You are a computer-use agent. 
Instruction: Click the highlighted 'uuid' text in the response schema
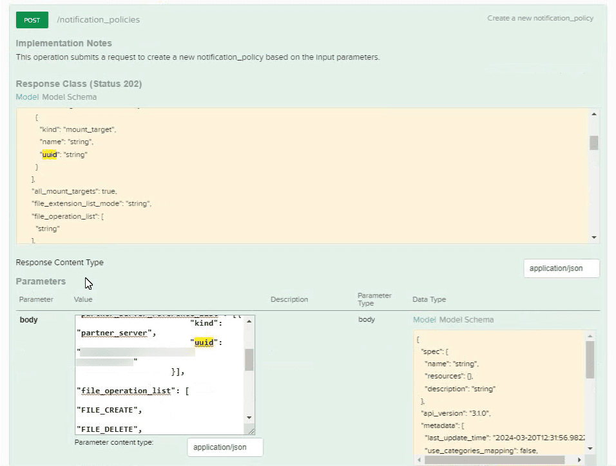point(50,154)
